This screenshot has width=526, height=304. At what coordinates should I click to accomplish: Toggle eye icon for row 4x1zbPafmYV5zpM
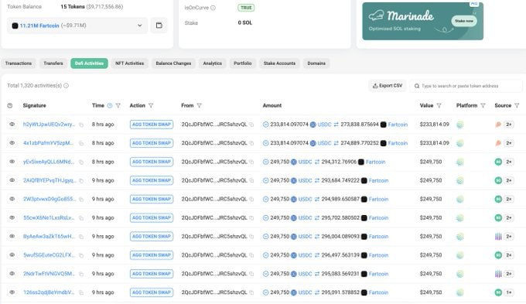pos(12,143)
